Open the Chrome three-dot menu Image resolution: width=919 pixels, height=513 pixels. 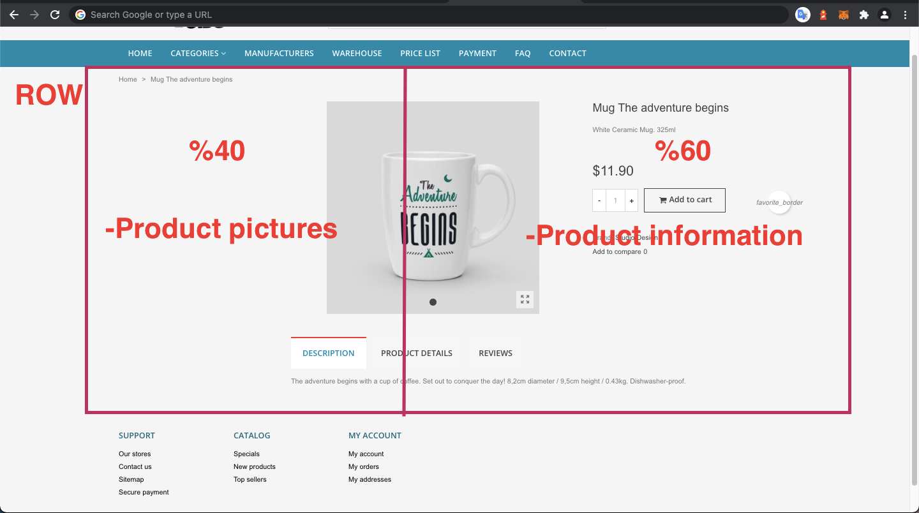pos(905,14)
